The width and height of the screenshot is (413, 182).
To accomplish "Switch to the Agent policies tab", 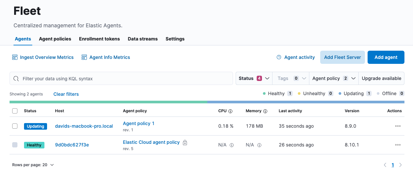I will pos(55,39).
